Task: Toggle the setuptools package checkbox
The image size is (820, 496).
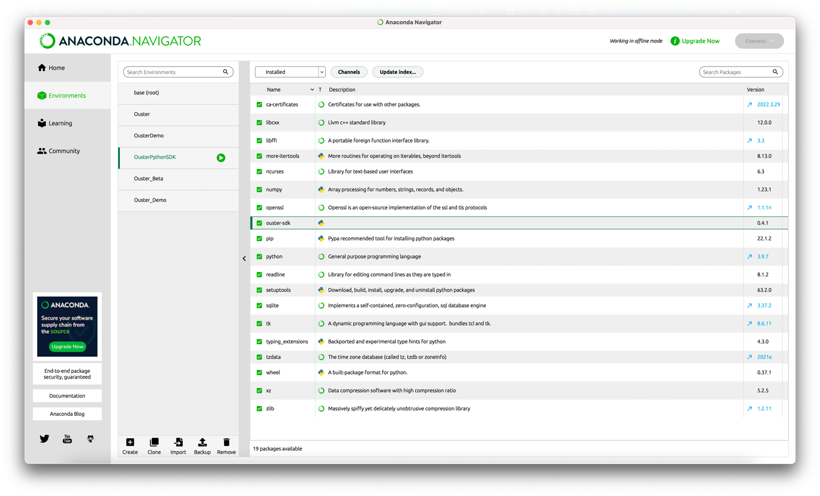Action: click(259, 290)
